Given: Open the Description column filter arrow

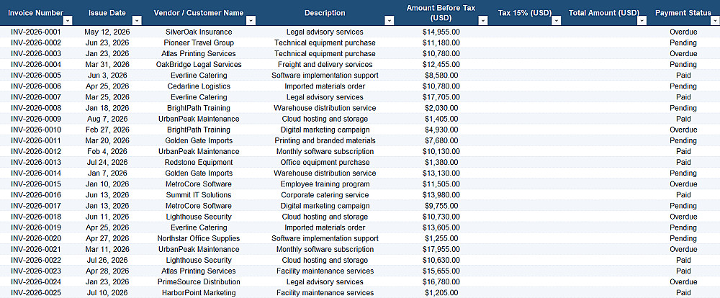Looking at the screenshot, I should pos(390,21).
